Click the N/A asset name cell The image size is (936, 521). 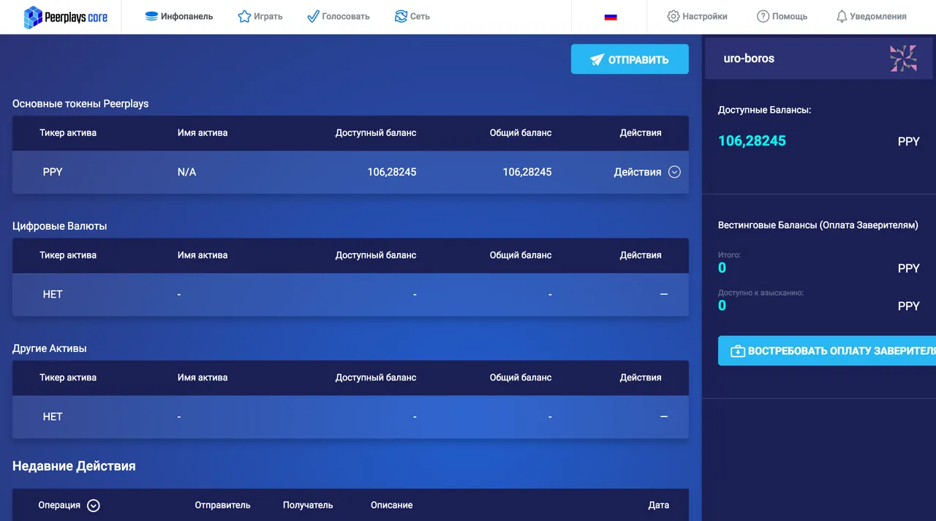click(186, 172)
